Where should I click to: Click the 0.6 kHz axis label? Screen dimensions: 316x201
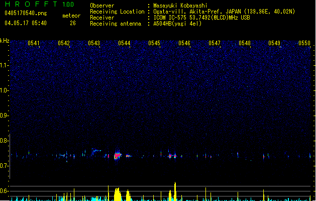tap(5, 191)
